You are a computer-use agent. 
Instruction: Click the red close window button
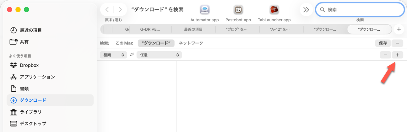(x=10, y=10)
